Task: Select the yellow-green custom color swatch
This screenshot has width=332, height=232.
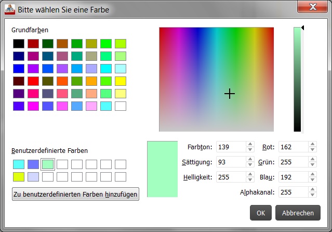Action: (19, 176)
